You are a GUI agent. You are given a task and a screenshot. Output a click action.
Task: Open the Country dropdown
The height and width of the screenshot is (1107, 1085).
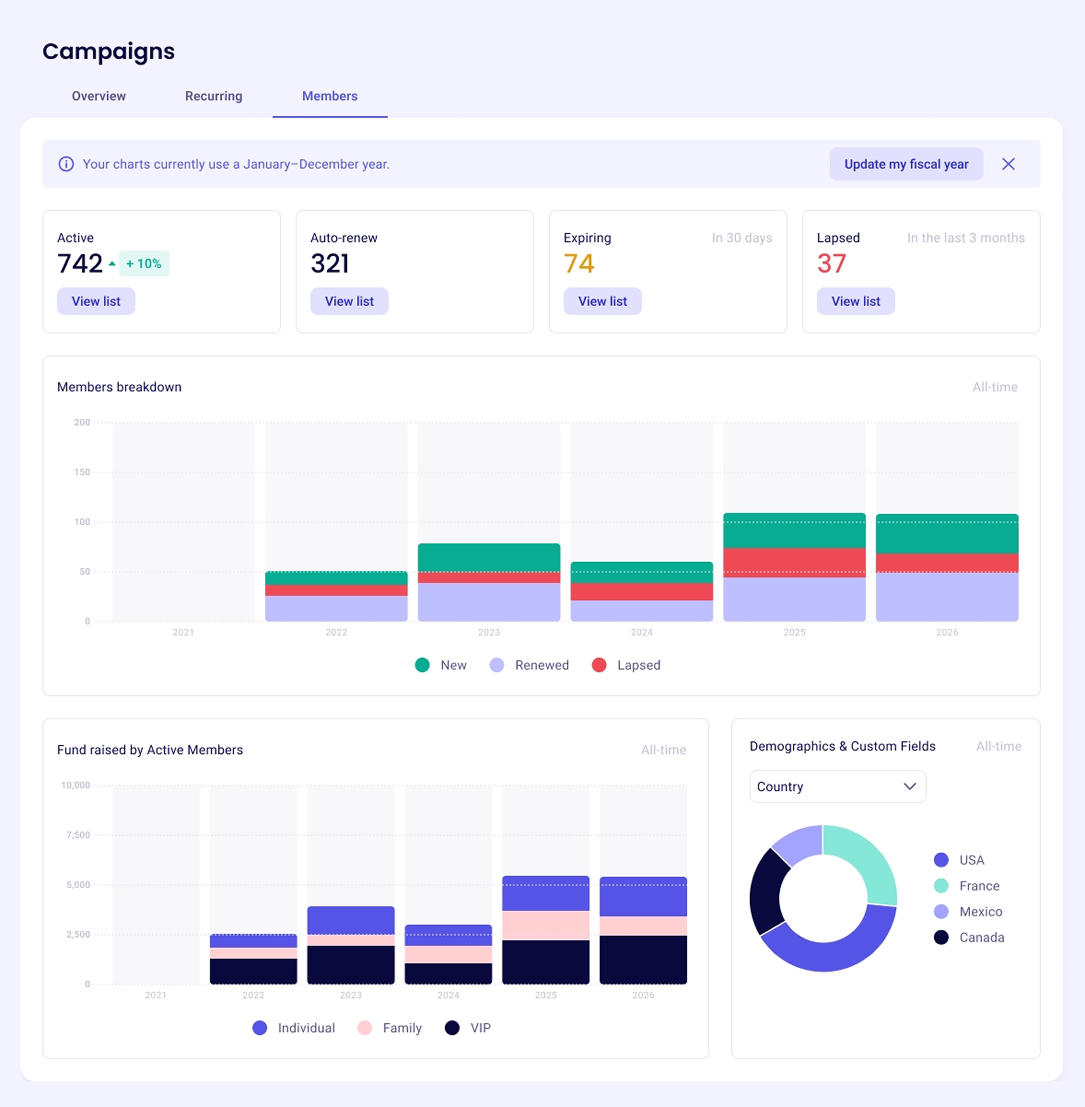(837, 786)
